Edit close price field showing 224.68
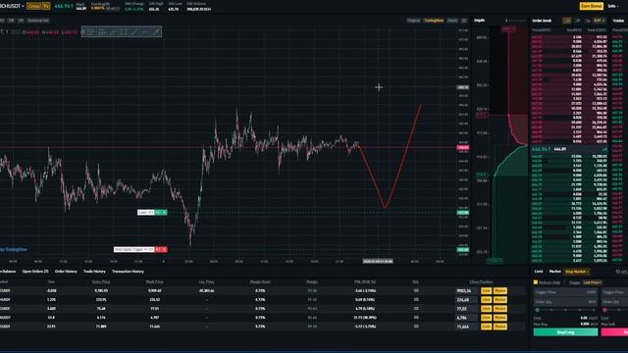 467,300
